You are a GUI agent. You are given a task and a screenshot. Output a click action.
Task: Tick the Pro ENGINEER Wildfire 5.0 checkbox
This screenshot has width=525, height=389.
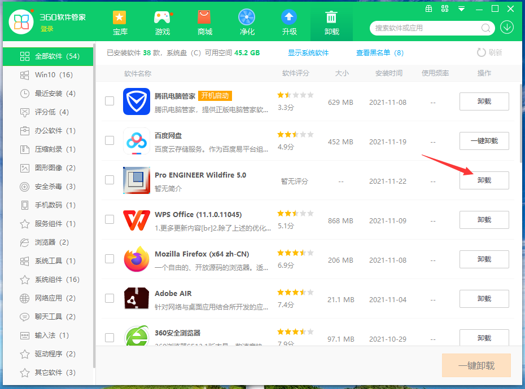(x=110, y=180)
